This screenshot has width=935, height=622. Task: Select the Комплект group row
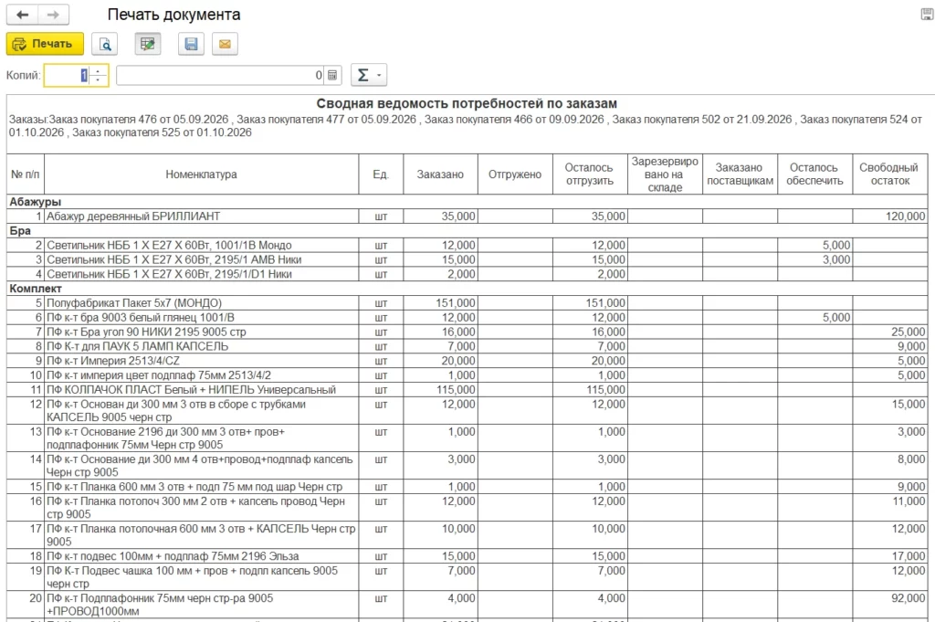(x=467, y=289)
